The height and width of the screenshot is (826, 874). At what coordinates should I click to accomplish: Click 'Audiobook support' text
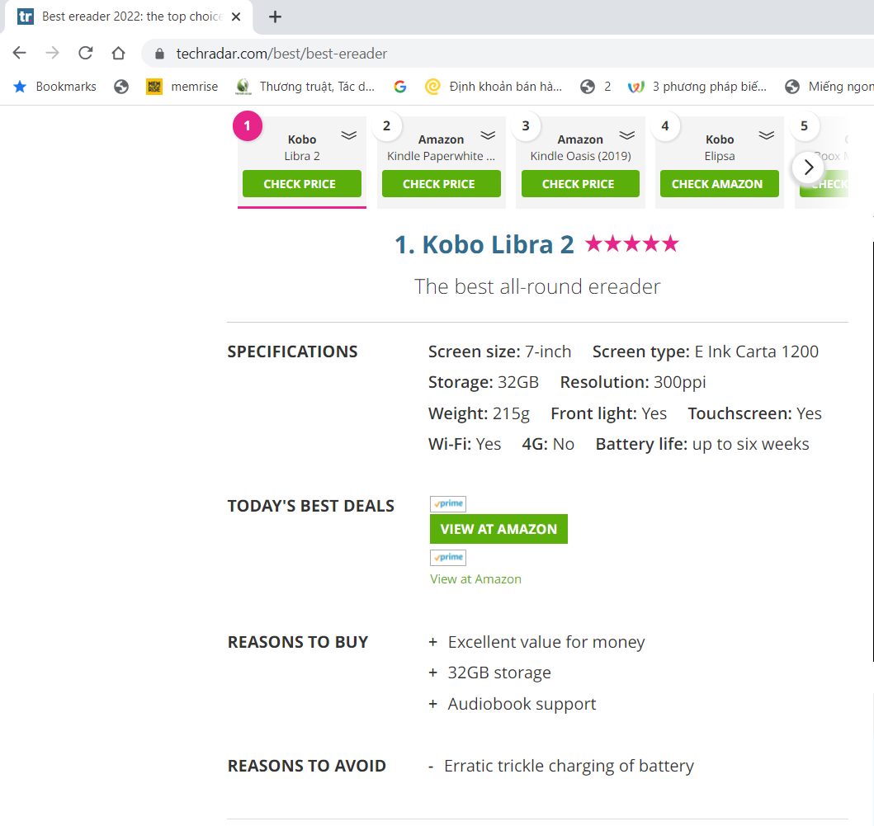point(522,704)
